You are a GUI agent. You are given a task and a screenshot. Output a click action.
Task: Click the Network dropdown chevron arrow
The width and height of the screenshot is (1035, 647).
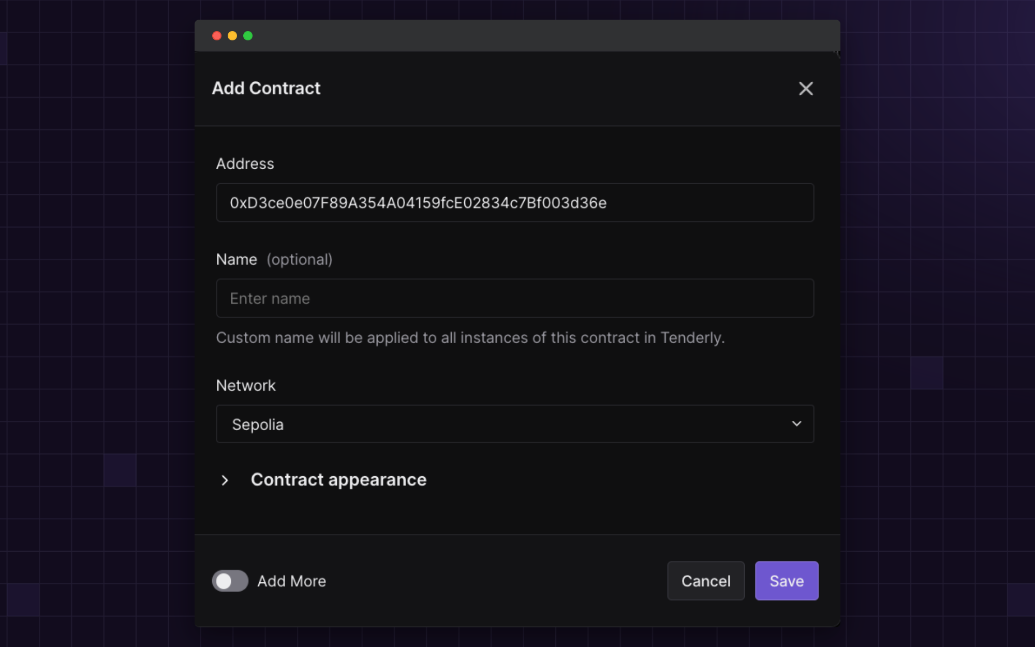[796, 424]
